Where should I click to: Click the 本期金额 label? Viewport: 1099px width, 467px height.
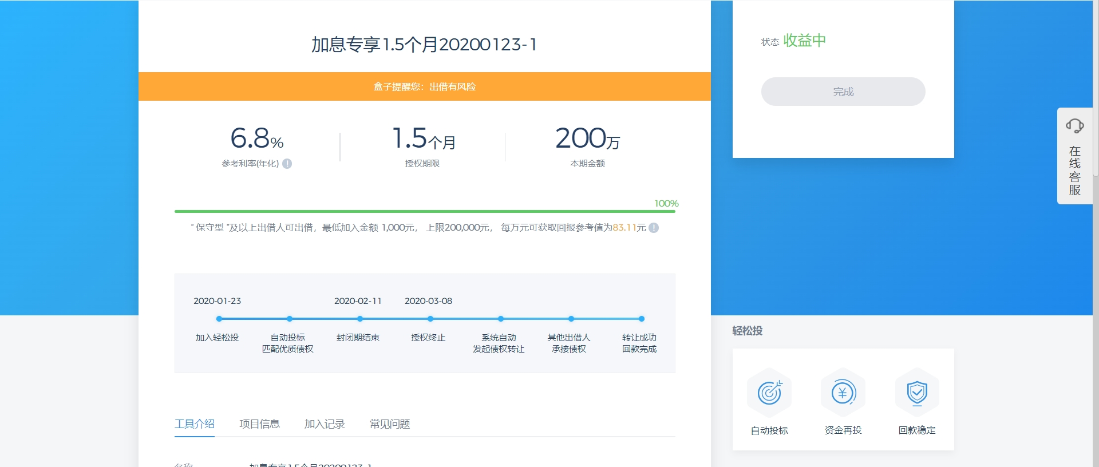coord(588,164)
